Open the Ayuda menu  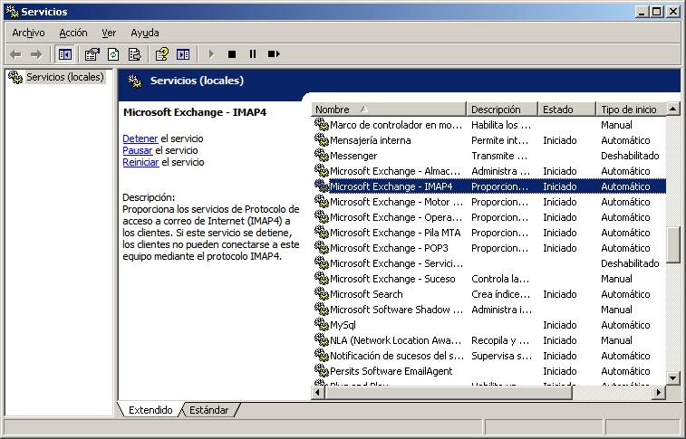coord(144,33)
